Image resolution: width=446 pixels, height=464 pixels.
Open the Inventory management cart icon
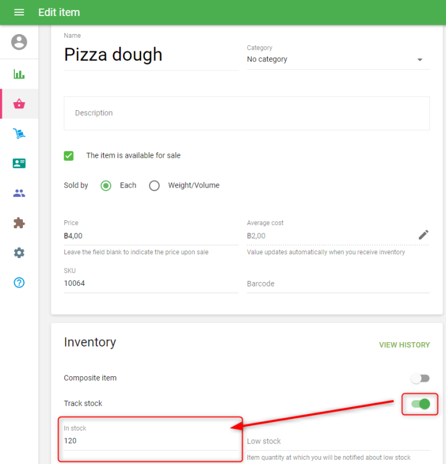19,134
